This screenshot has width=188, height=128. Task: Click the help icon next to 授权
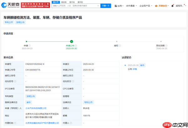(x=119, y=45)
